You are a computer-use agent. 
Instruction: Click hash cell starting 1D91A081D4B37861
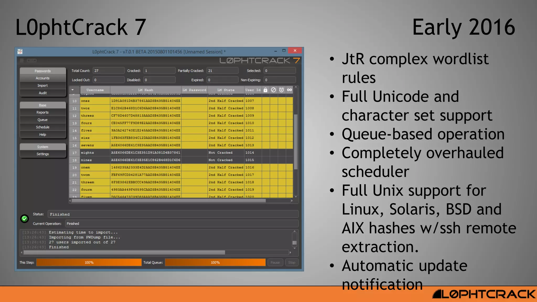(146, 101)
